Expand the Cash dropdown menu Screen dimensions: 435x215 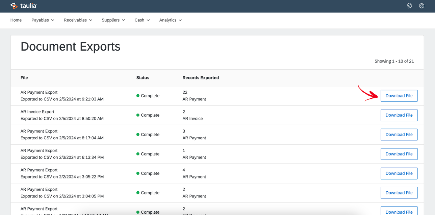tap(142, 20)
